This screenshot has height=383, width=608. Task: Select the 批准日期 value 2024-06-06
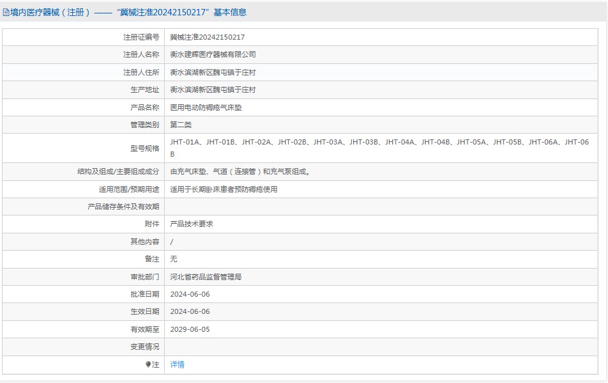(191, 294)
